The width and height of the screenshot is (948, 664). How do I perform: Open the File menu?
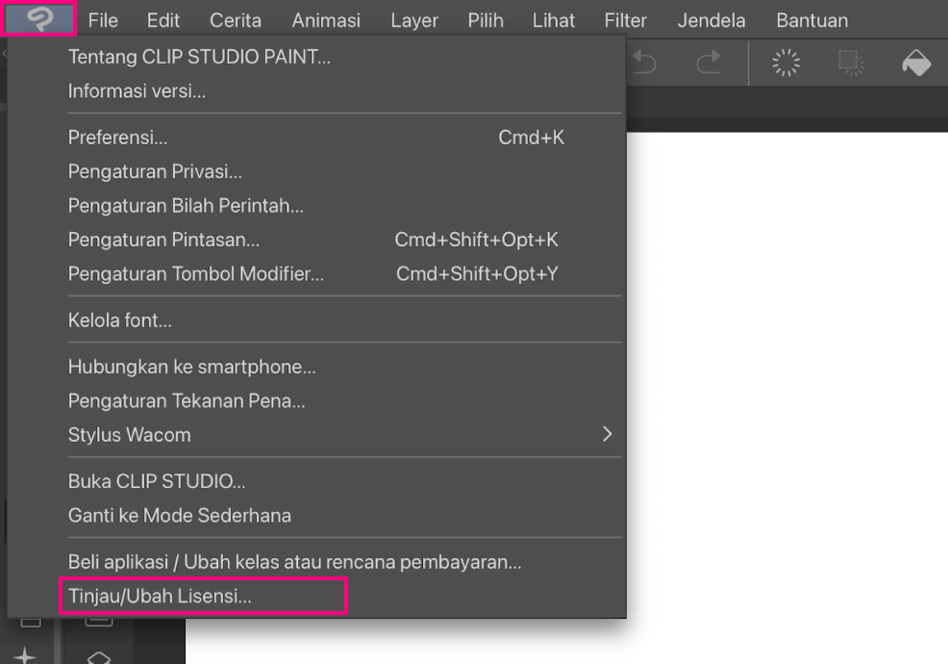click(x=103, y=20)
